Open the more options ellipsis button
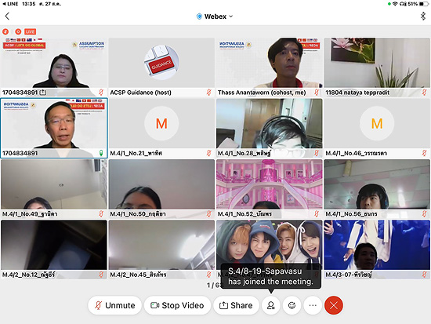 pos(313,305)
